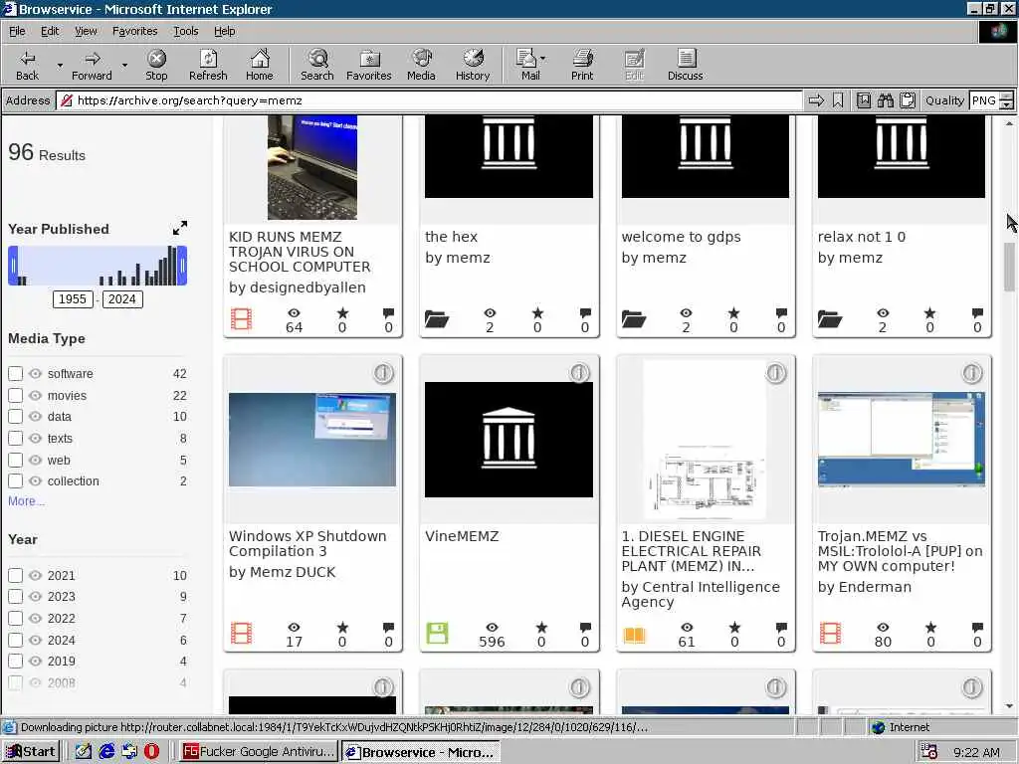Open the Forward history dropdown arrow
Screen dimensions: 1019x764
(124, 65)
